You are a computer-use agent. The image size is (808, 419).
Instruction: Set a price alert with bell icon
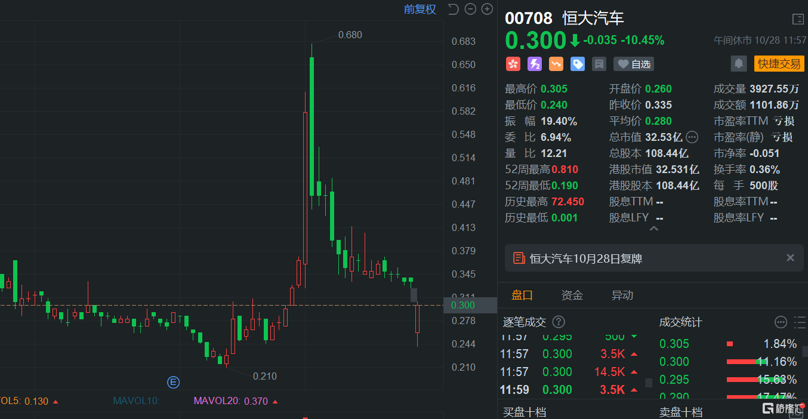tap(739, 63)
